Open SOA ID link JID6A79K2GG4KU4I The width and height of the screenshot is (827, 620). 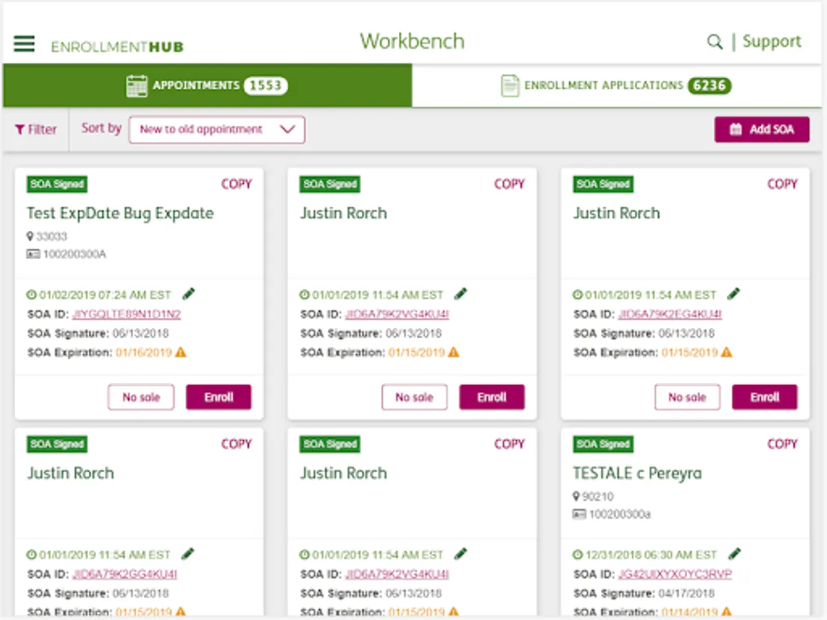[125, 574]
